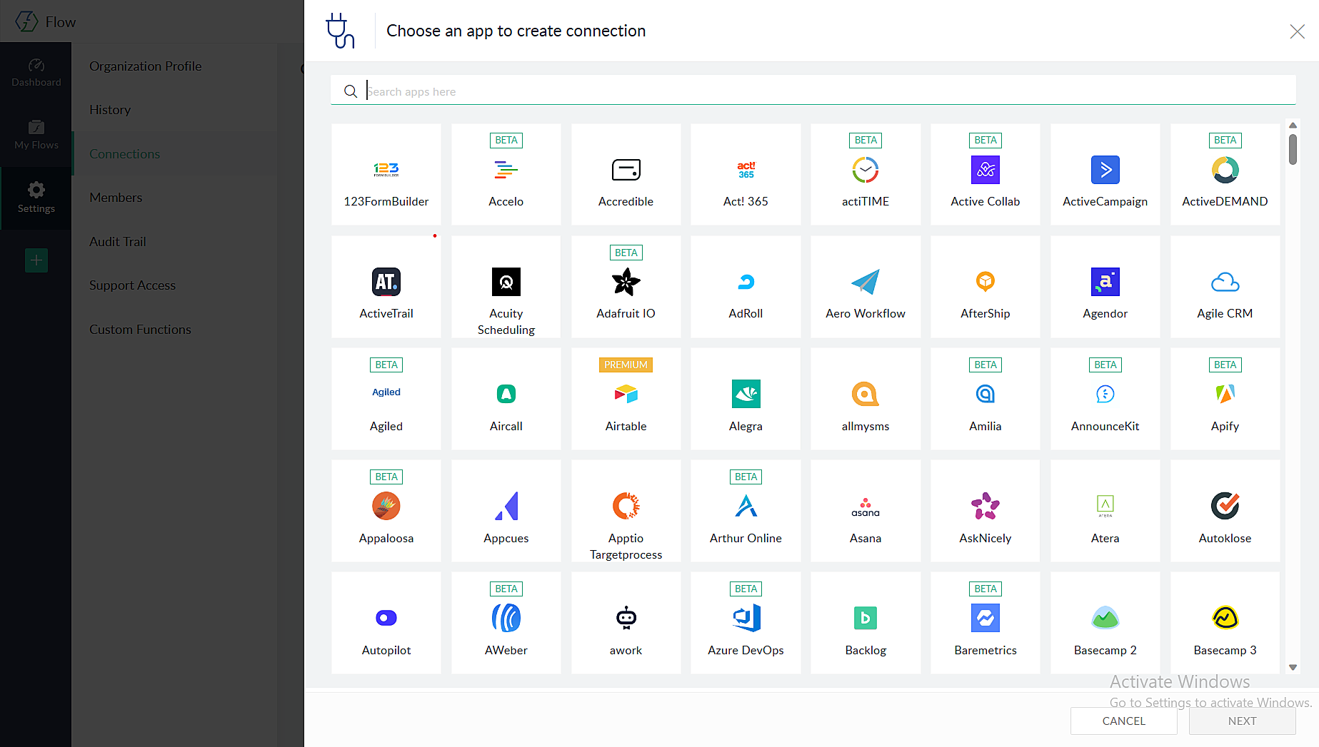Screen dimensions: 1319x747
Task: Select the Active Collab app icon
Action: 986,170
